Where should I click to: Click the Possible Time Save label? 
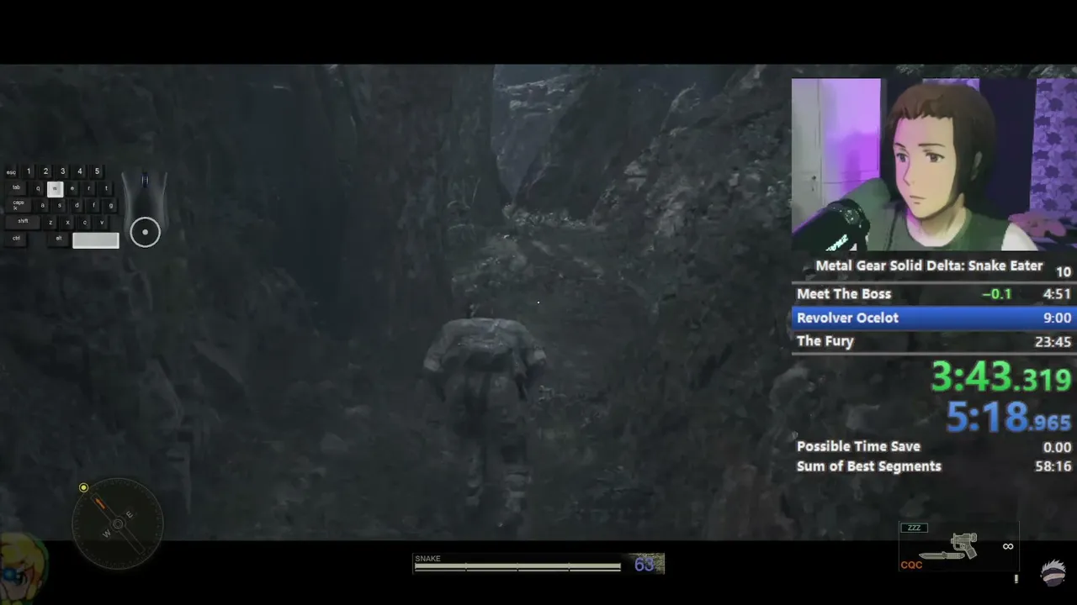coord(858,446)
